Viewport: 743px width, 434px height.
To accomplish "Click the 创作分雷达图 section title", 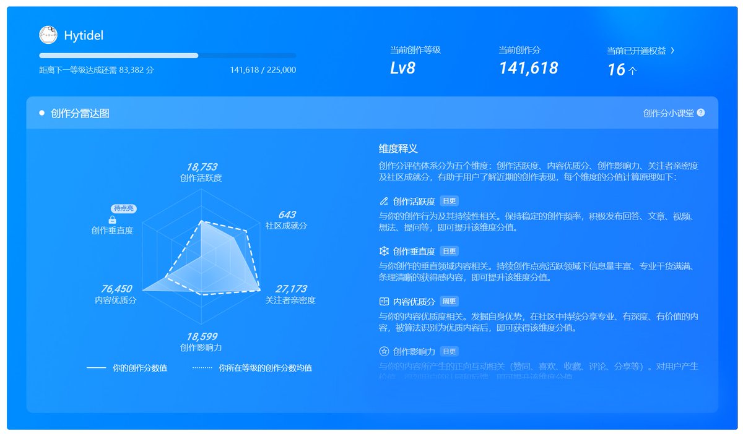I will click(x=80, y=113).
